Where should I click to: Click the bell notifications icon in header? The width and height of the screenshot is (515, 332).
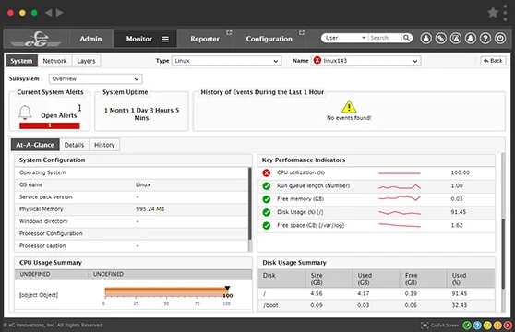pyautogui.click(x=471, y=39)
